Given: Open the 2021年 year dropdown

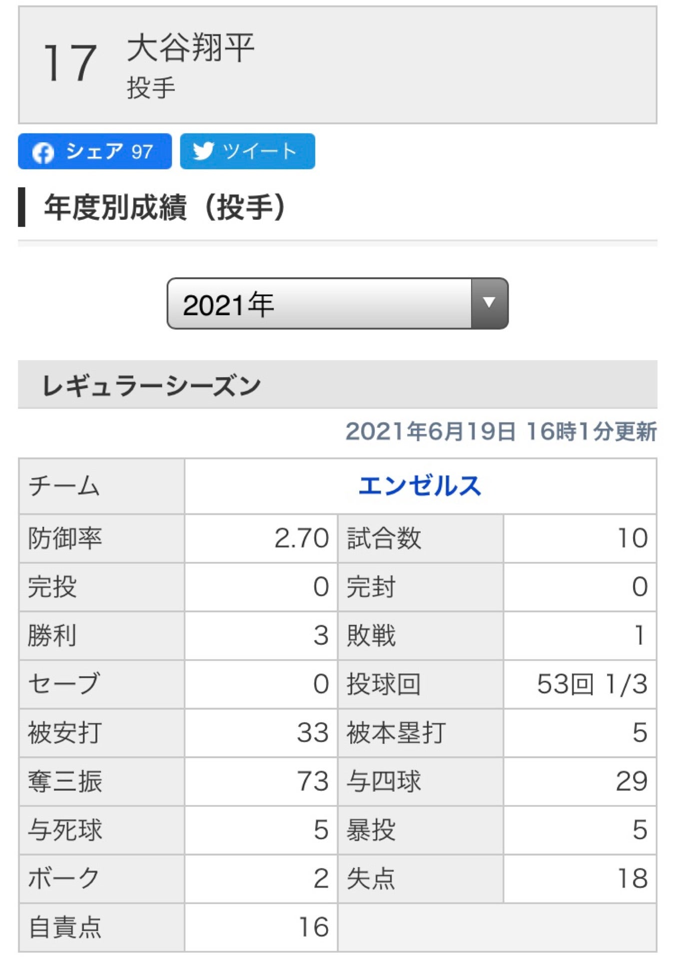Looking at the screenshot, I should point(320,304).
